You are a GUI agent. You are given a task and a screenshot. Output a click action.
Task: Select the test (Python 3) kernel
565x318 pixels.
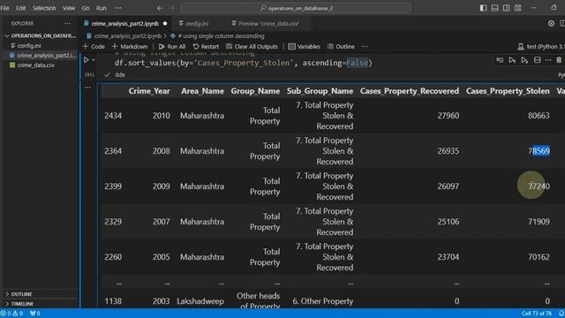[x=541, y=47]
